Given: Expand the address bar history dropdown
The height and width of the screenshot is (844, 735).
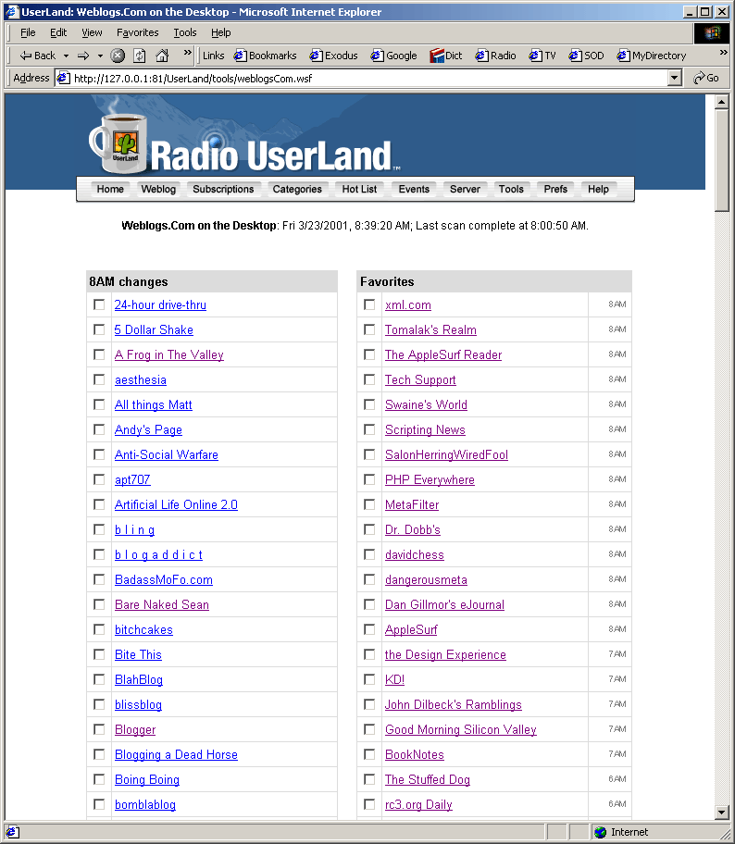Looking at the screenshot, I should [675, 79].
